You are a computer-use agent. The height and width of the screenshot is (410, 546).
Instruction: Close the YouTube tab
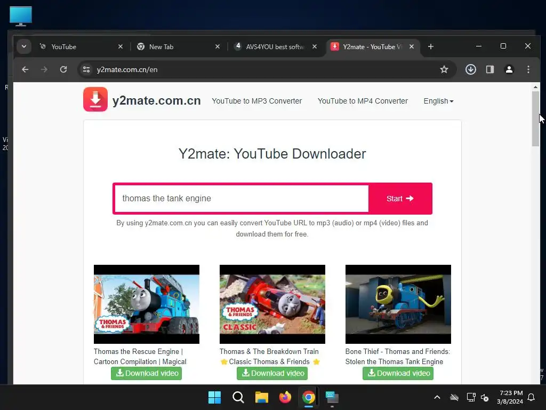pos(121,46)
